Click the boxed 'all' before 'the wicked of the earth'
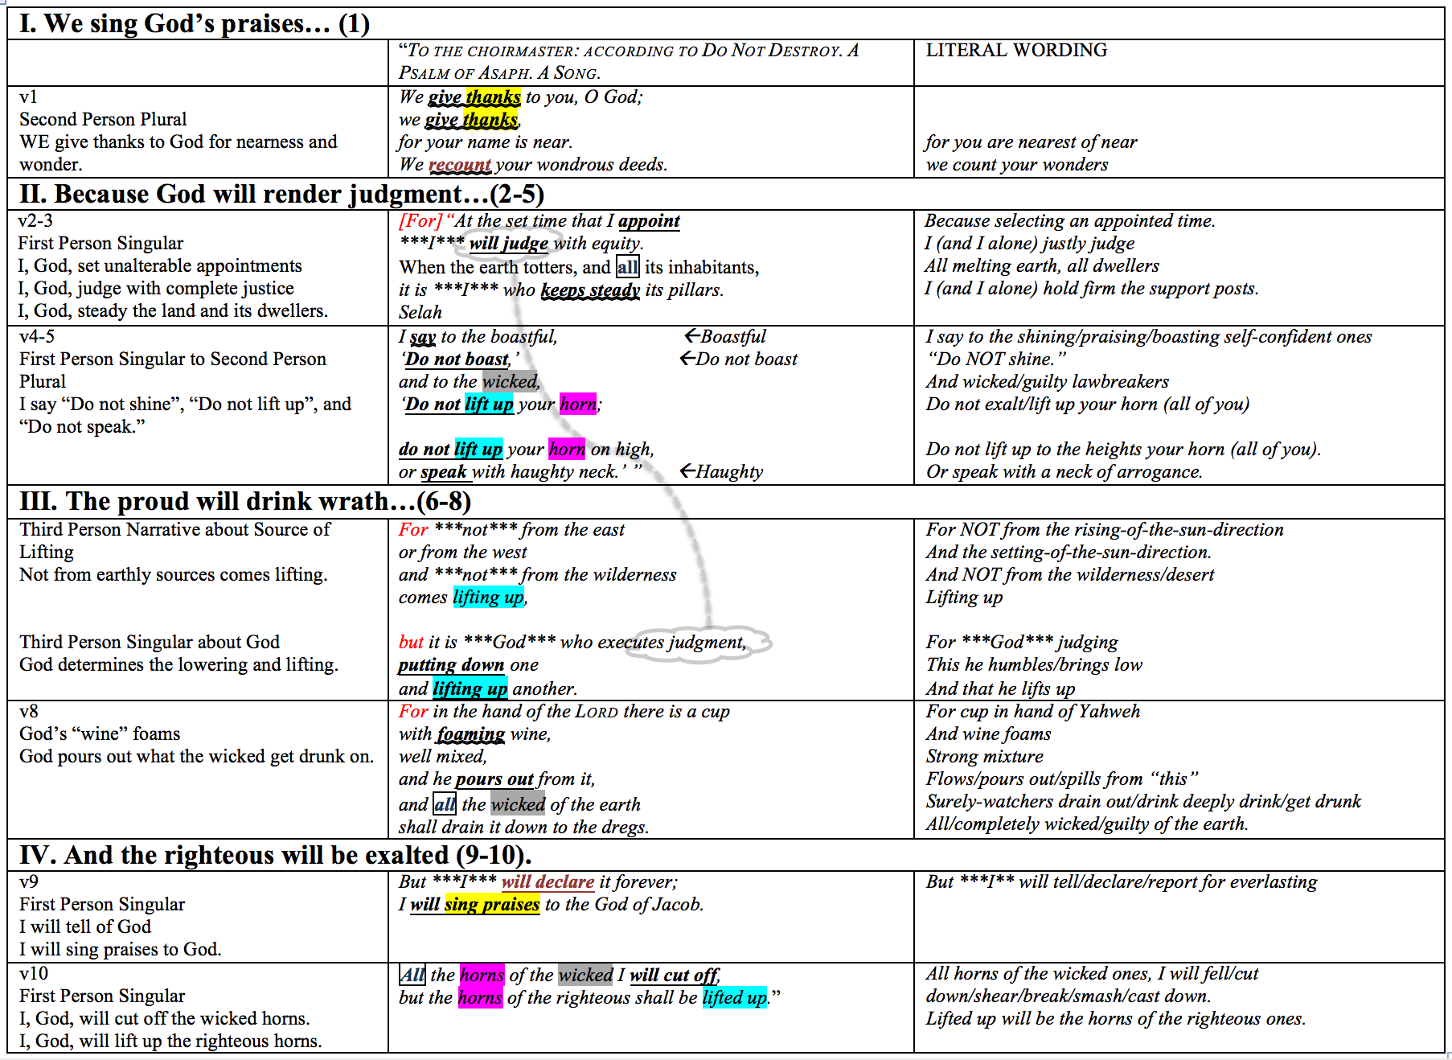This screenshot has height=1060, width=1452. [445, 804]
